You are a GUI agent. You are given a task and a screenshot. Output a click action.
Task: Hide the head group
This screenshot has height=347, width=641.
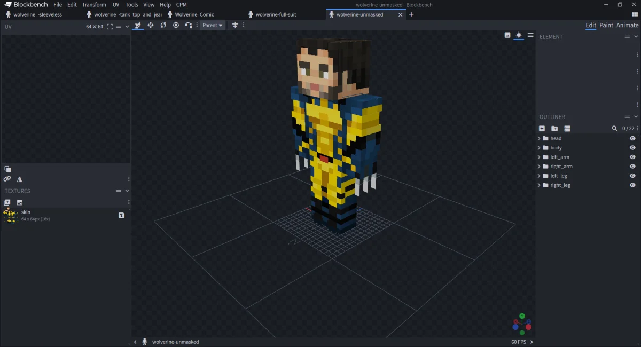(632, 138)
